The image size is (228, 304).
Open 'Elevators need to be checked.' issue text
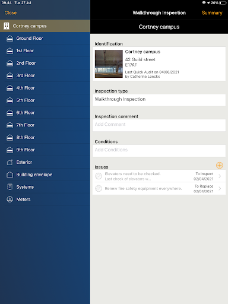point(132,174)
